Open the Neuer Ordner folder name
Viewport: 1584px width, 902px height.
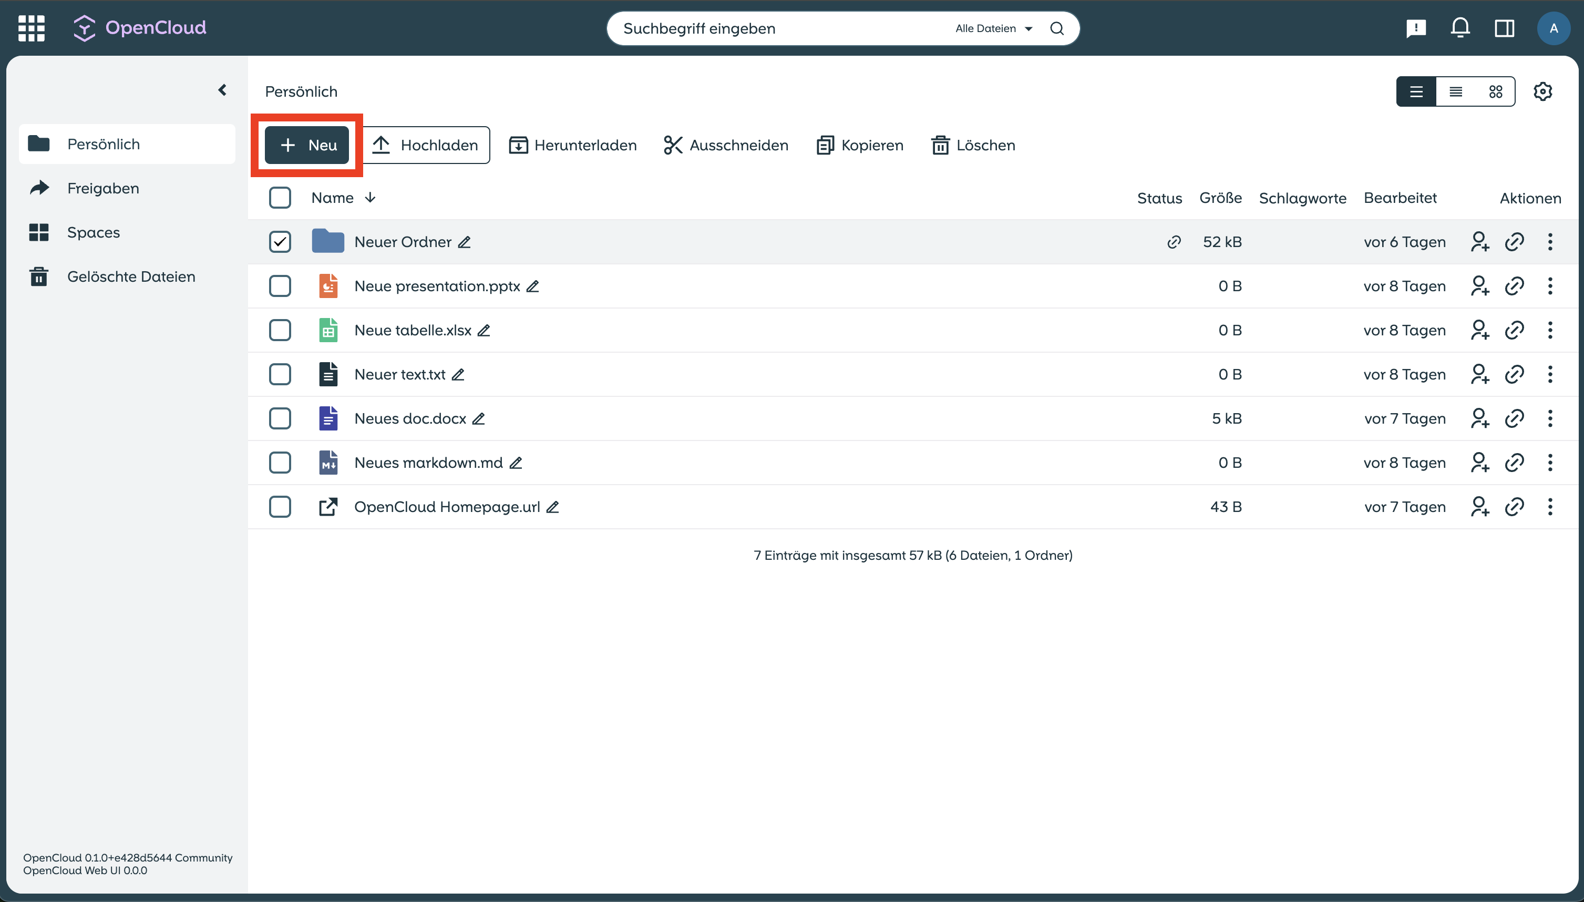pos(403,242)
